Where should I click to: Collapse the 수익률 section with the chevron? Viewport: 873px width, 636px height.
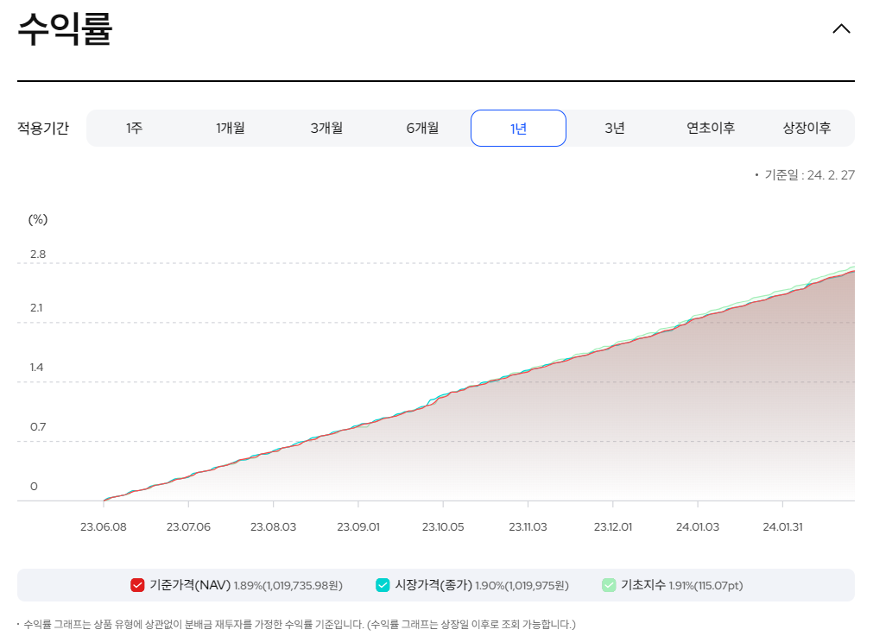point(841,28)
